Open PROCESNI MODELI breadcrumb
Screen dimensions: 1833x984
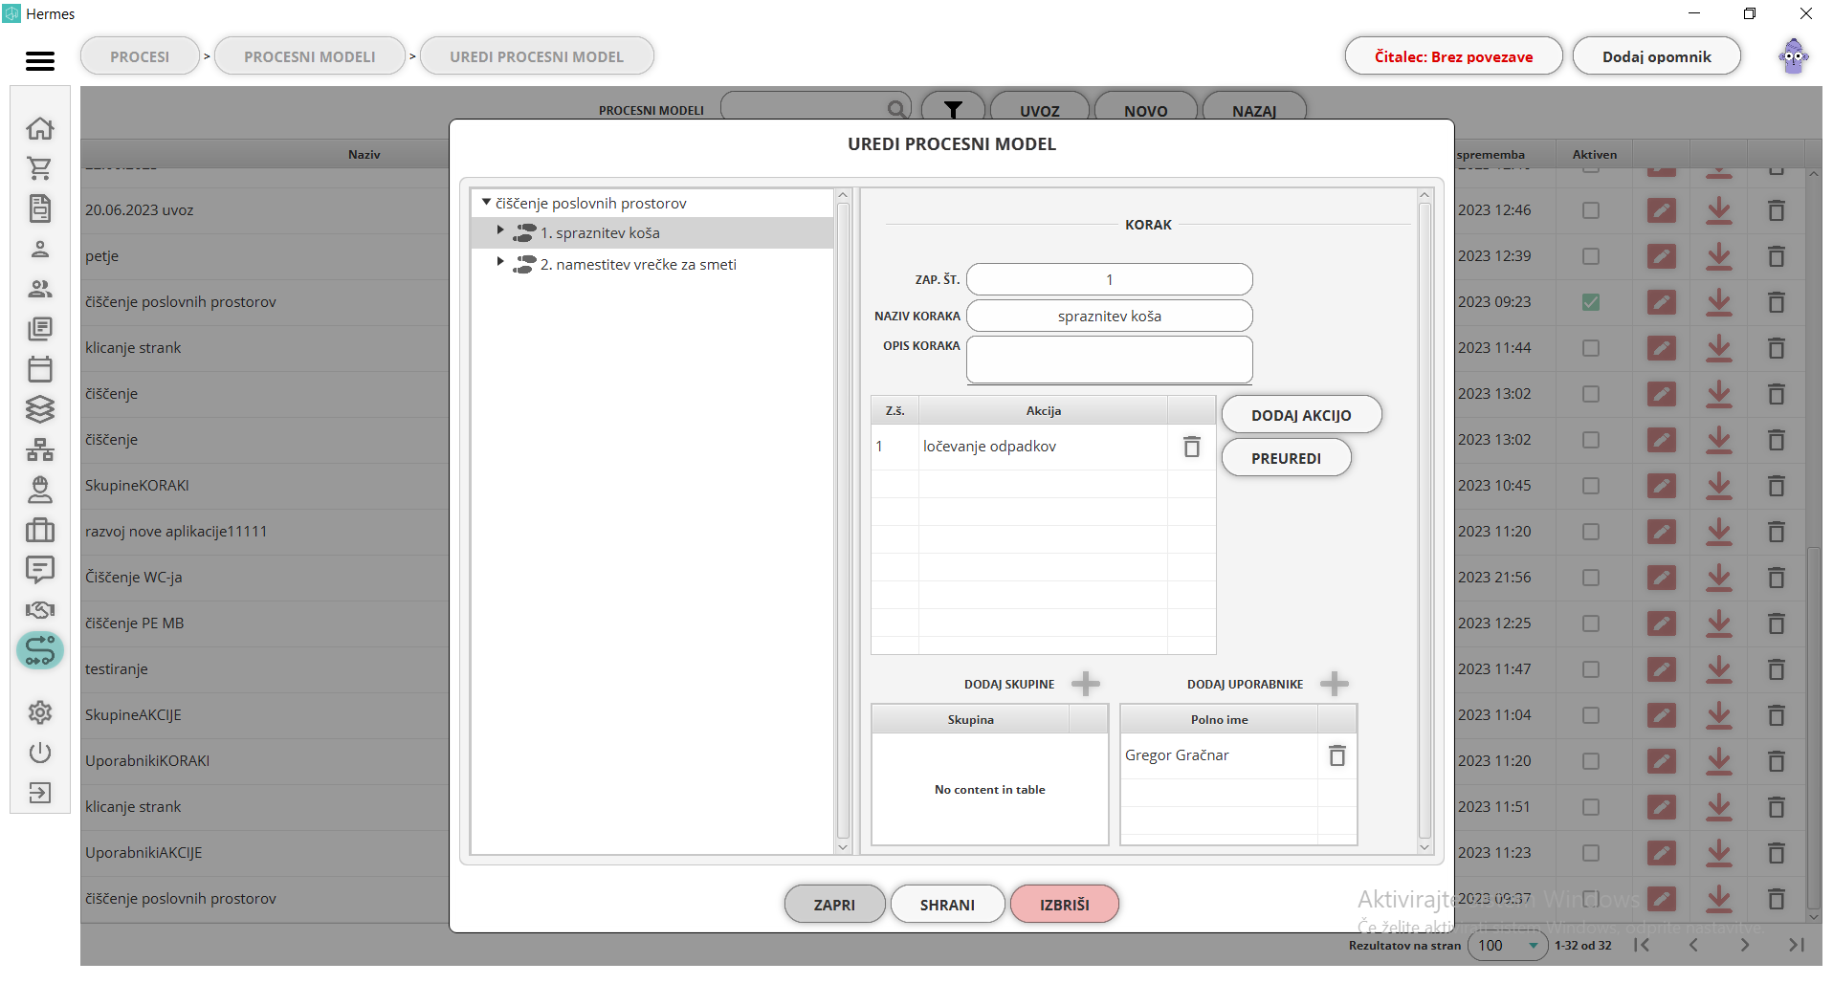(x=310, y=56)
